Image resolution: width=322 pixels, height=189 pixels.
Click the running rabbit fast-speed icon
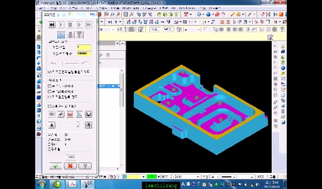89,125
